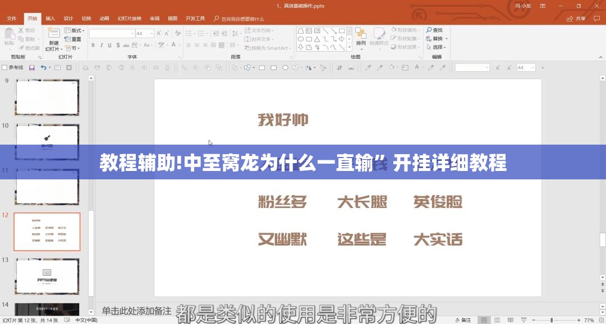The image size is (606, 324).
Task: Click the crop icon in quick access toolbar
Action: (x=339, y=68)
